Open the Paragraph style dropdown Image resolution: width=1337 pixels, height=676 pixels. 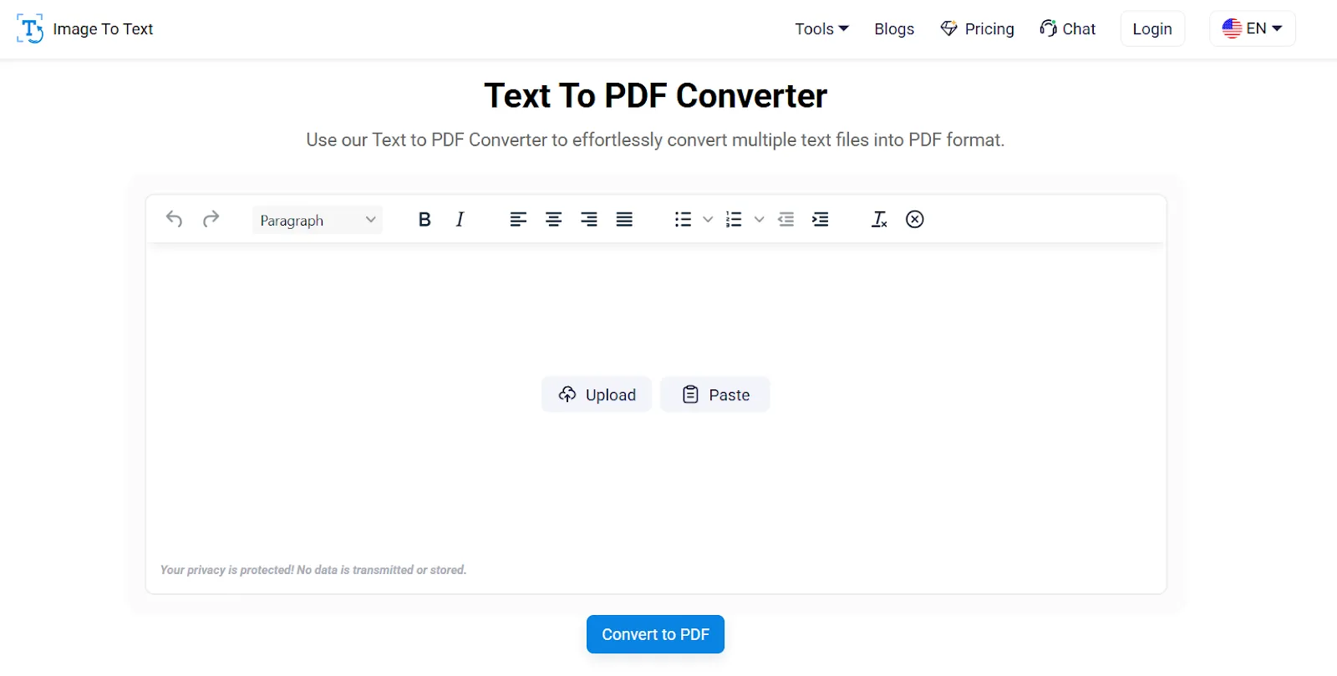click(318, 220)
